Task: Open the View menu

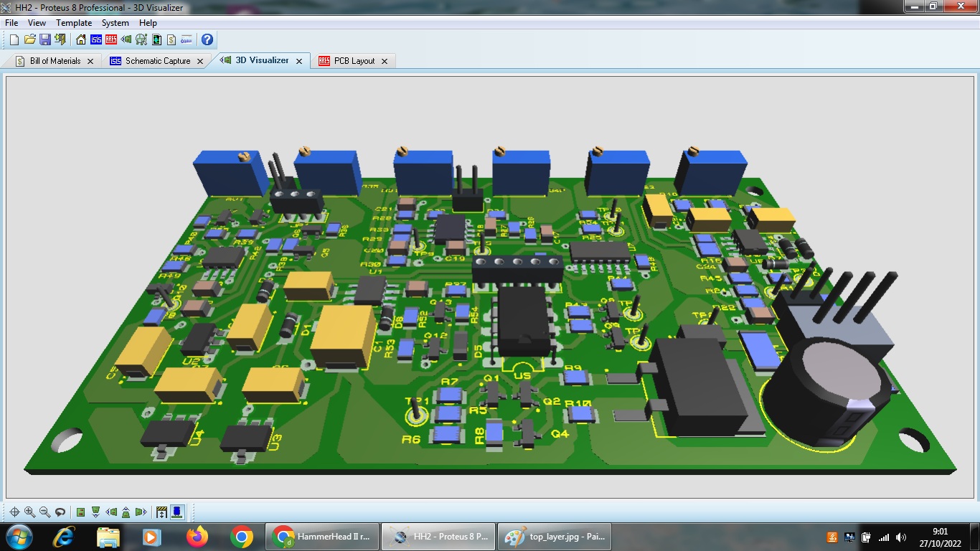Action: pos(37,23)
